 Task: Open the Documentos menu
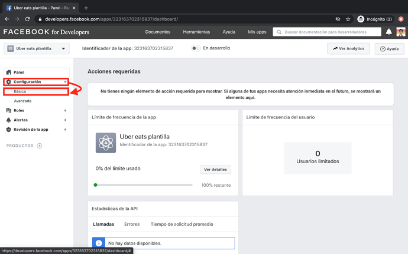click(x=158, y=32)
